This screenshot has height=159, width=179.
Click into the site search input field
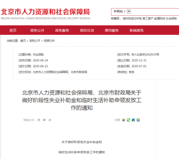tap(155, 12)
